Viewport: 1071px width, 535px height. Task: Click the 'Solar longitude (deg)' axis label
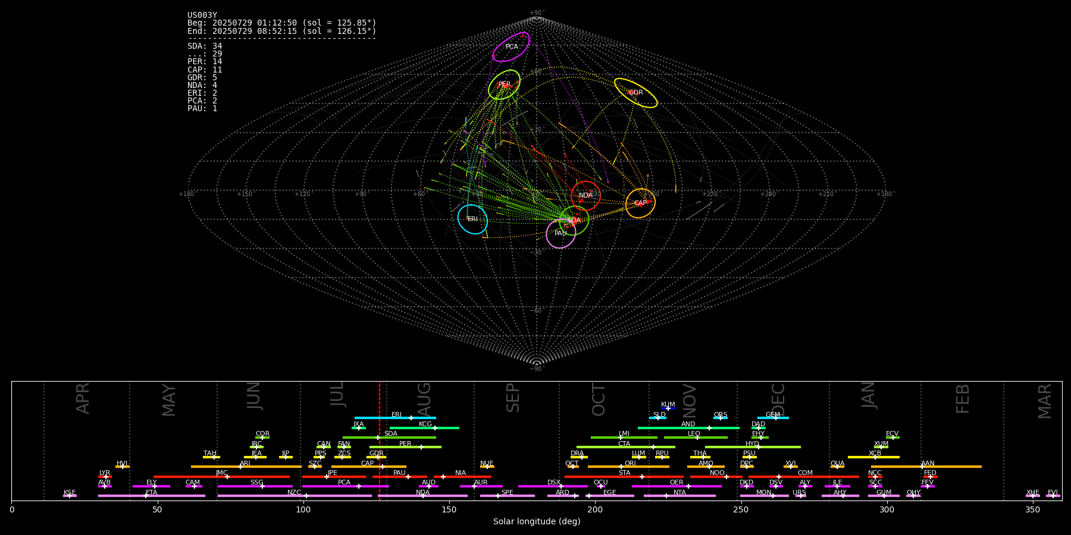tap(537, 521)
